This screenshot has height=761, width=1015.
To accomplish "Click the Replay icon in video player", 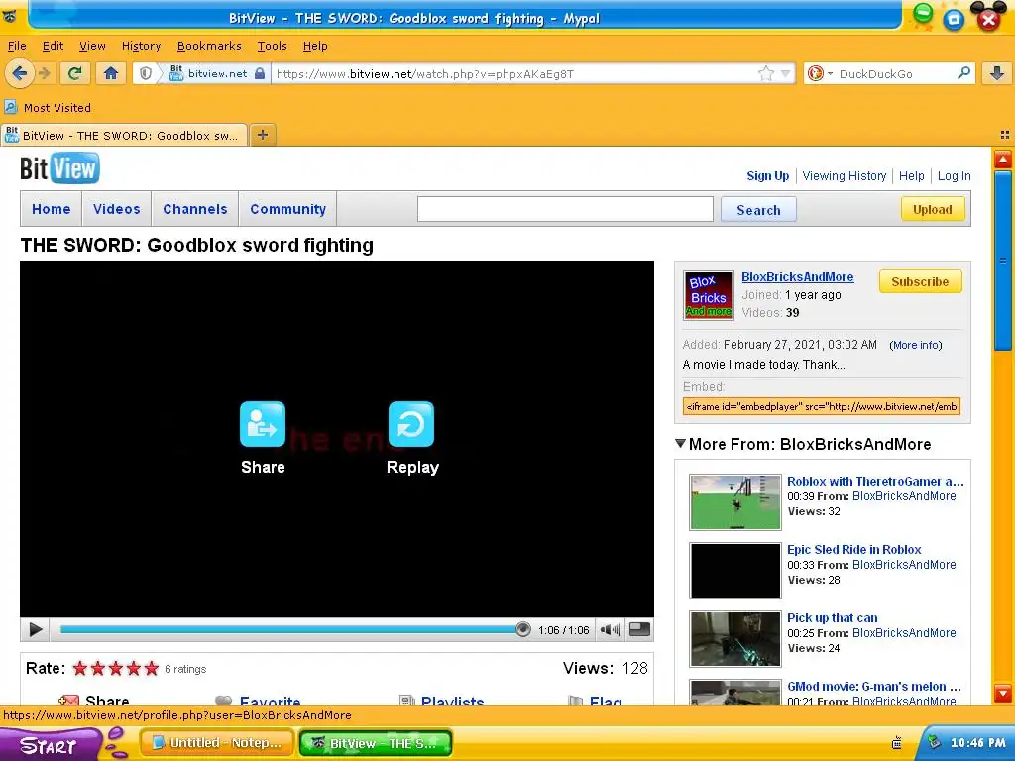I will [x=411, y=424].
